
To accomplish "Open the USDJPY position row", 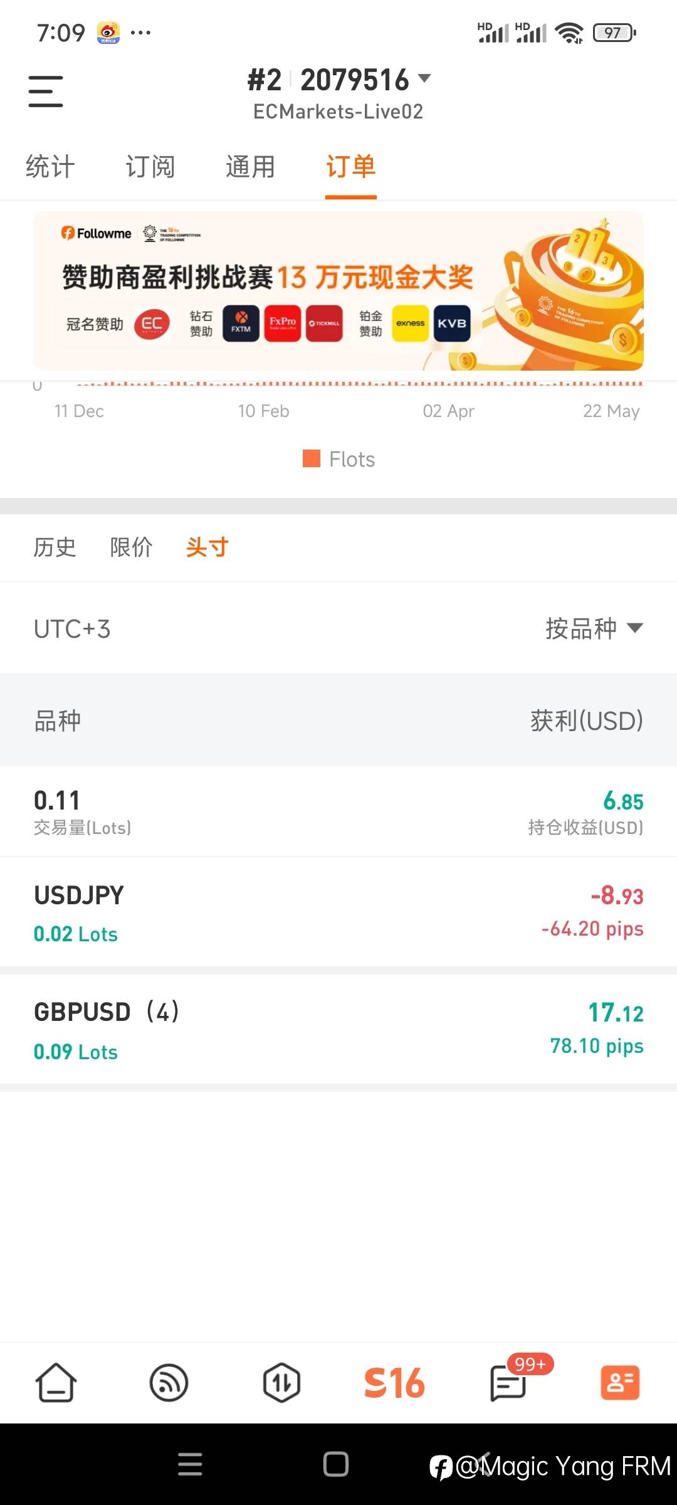I will [338, 913].
